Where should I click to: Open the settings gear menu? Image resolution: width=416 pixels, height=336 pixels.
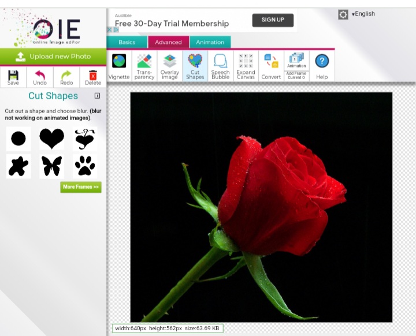coord(343,14)
